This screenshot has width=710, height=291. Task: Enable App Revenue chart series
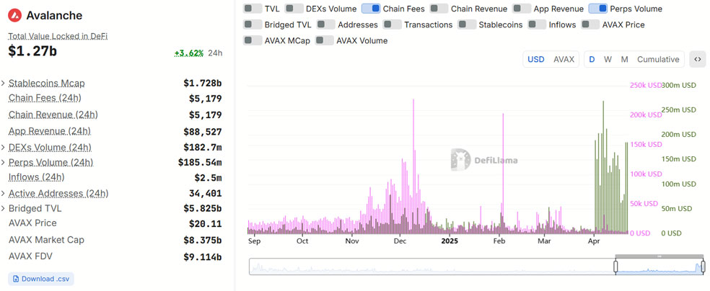click(x=522, y=9)
